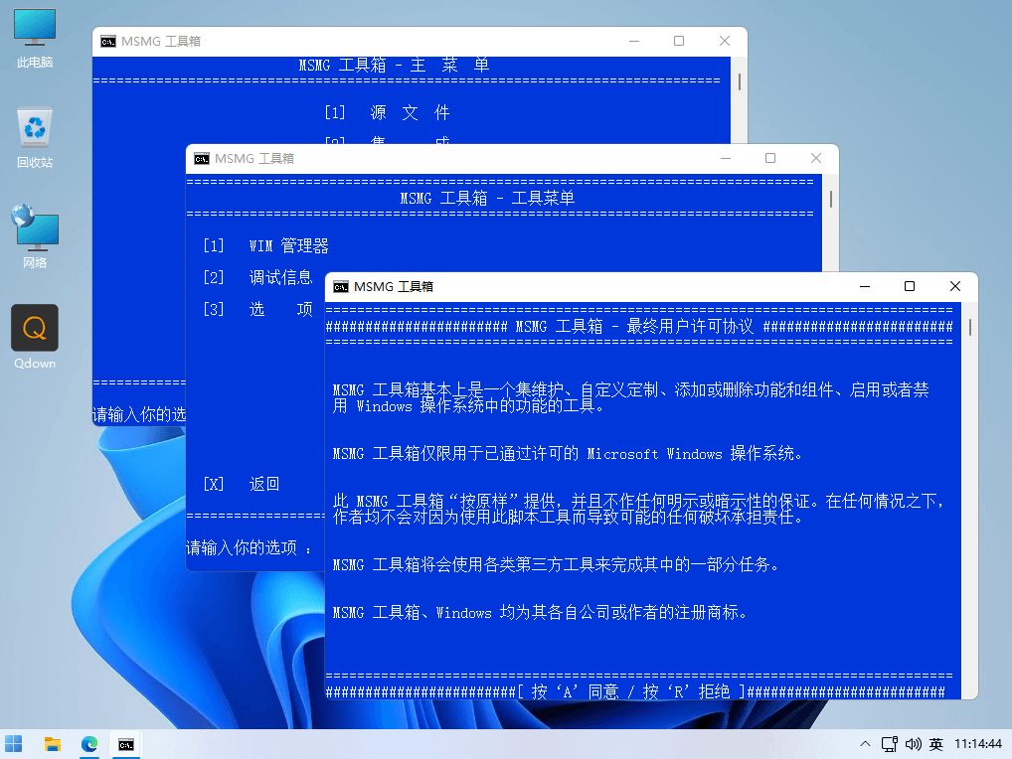Click the MSMG 工具箱 - 工具菜单 heading
The image size is (1012, 759).
(x=487, y=198)
